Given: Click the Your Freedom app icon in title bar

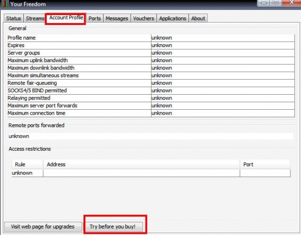Looking at the screenshot, I should pyautogui.click(x=5, y=4).
